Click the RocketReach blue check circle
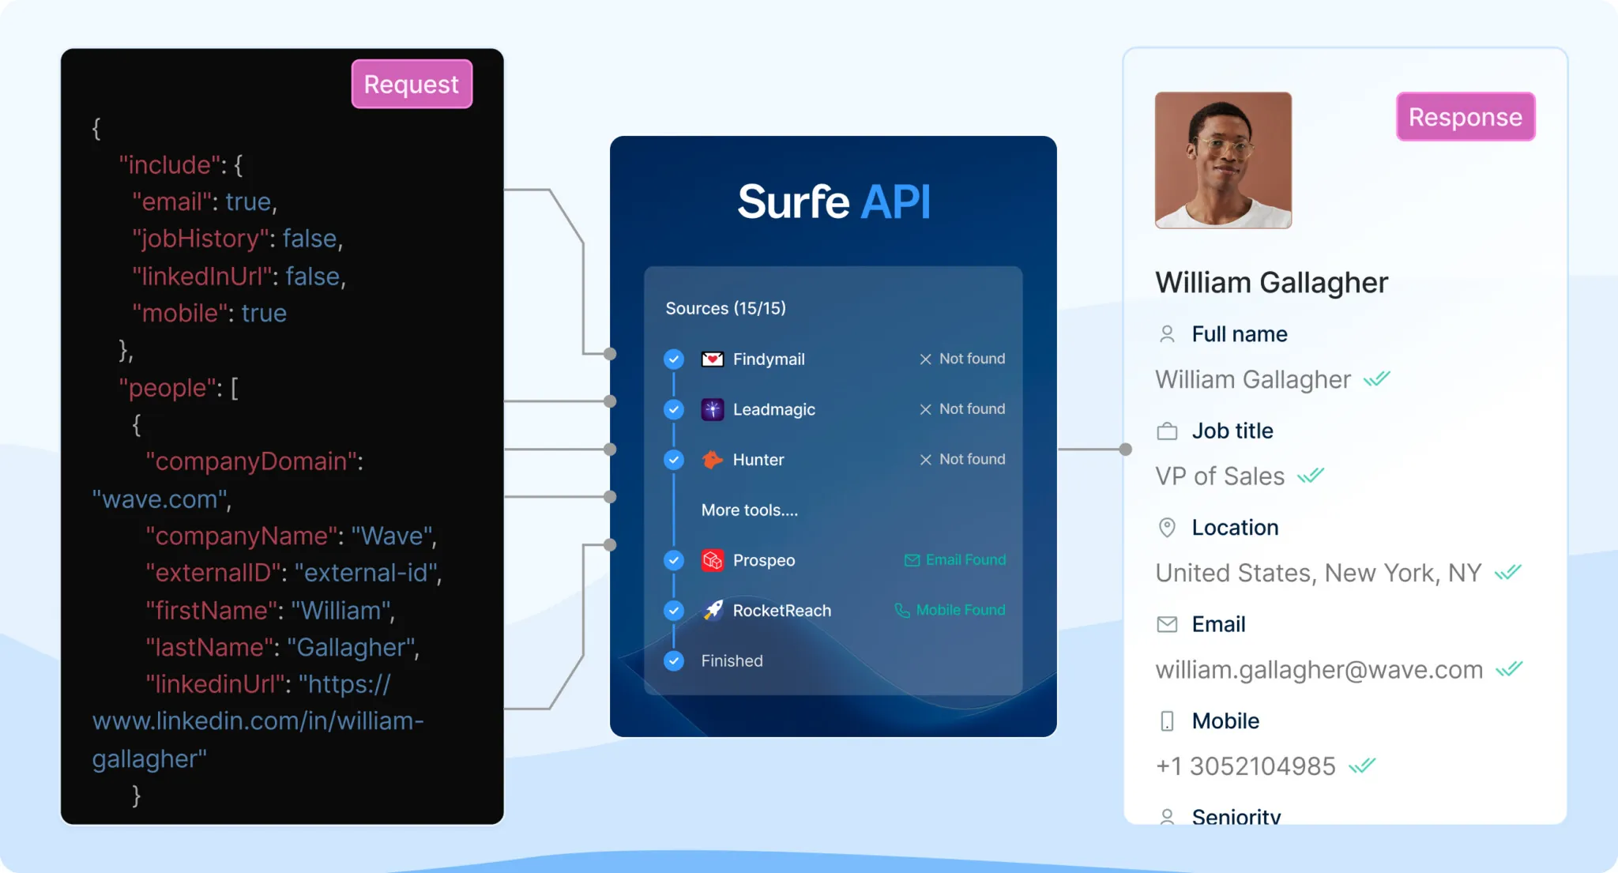 [674, 610]
